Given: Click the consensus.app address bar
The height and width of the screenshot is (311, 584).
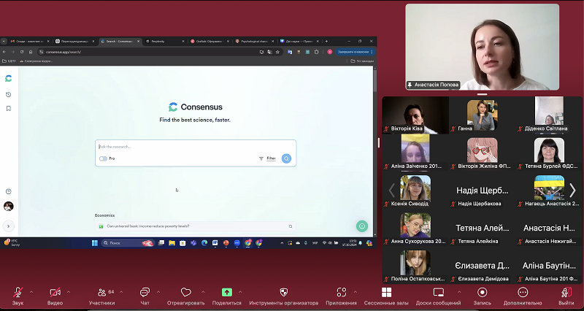Looking at the screenshot, I should 149,52.
